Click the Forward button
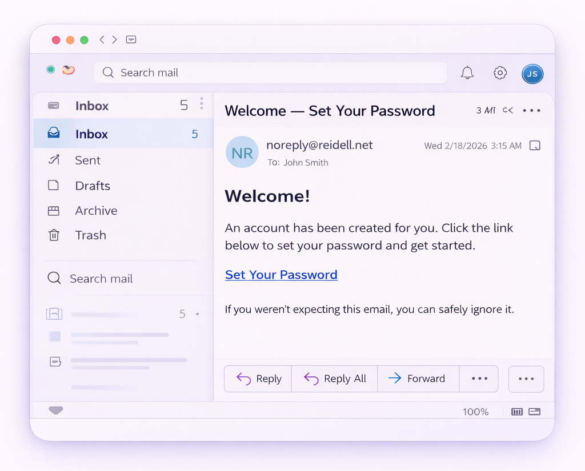Screen dimensions: 585x471 pos(418,379)
